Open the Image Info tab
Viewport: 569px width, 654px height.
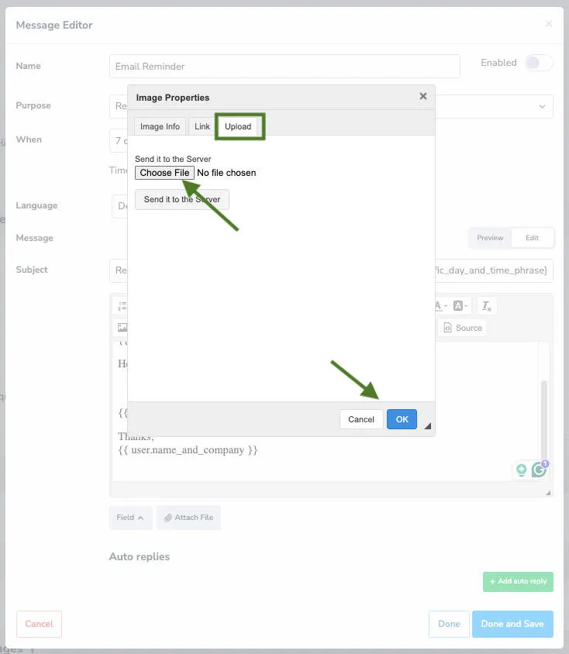(159, 126)
